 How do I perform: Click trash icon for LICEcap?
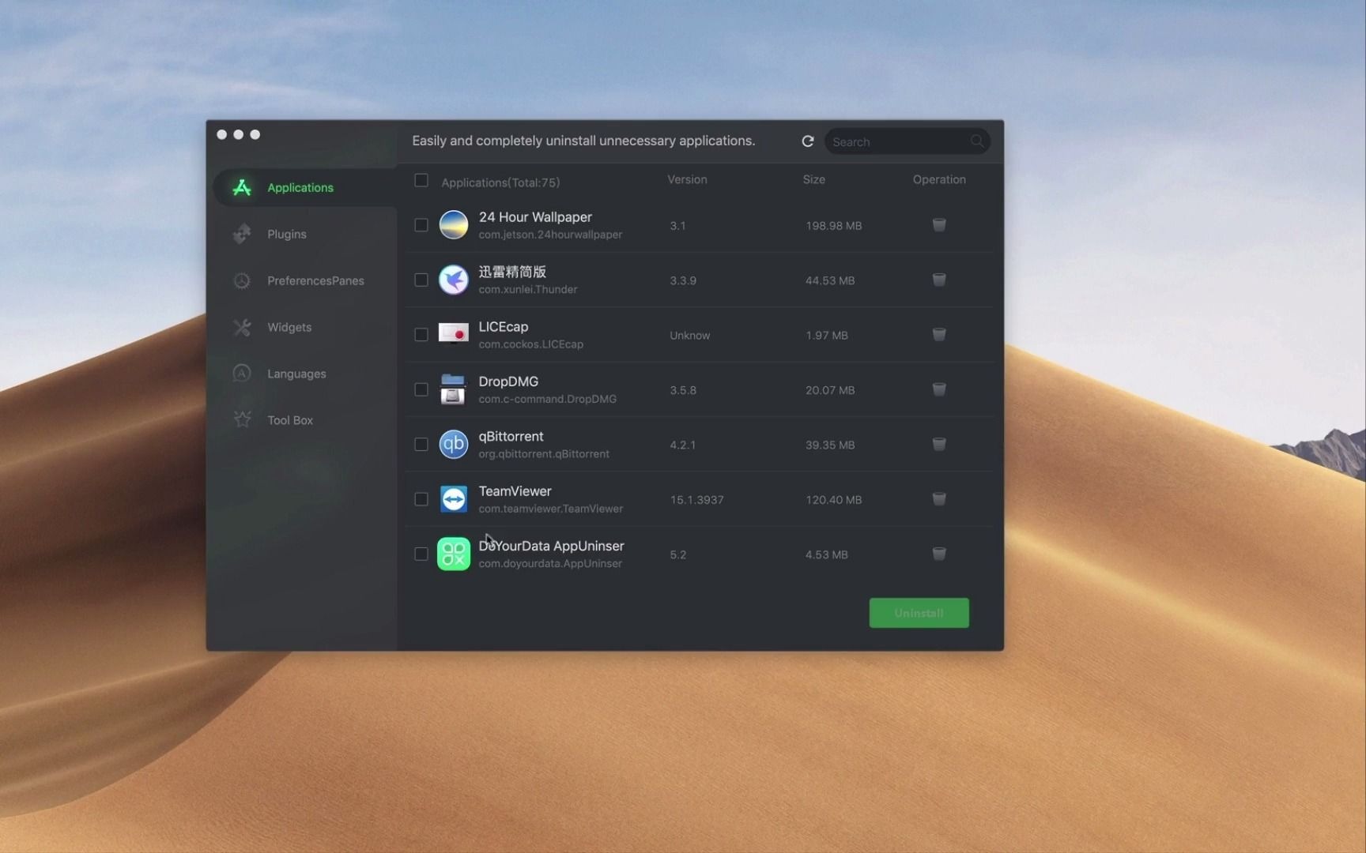click(x=939, y=335)
